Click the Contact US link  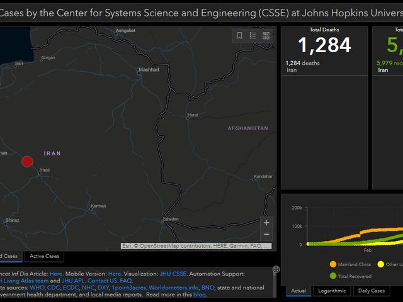pos(102,281)
